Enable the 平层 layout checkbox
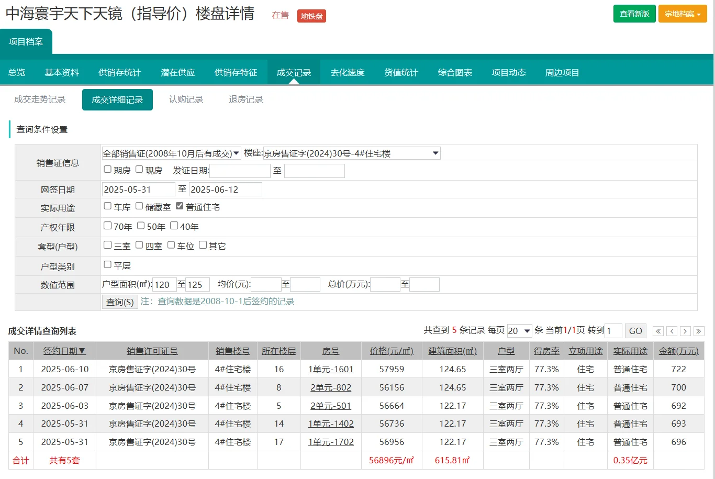This screenshot has width=715, height=479. (x=108, y=264)
